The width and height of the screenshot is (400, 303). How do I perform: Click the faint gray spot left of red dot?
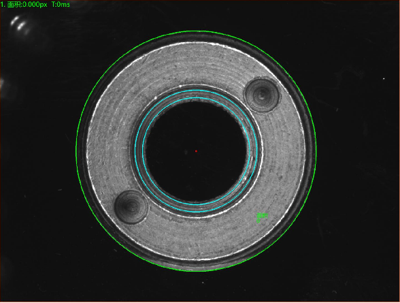coord(186,152)
